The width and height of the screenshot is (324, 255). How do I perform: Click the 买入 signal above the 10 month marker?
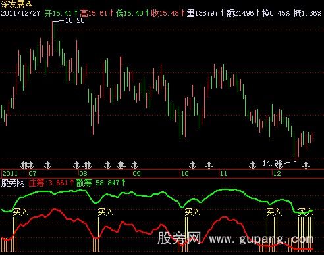192,212
